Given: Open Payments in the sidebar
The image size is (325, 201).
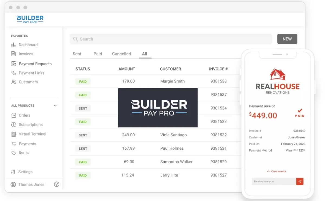Looking at the screenshot, I should (27, 144).
